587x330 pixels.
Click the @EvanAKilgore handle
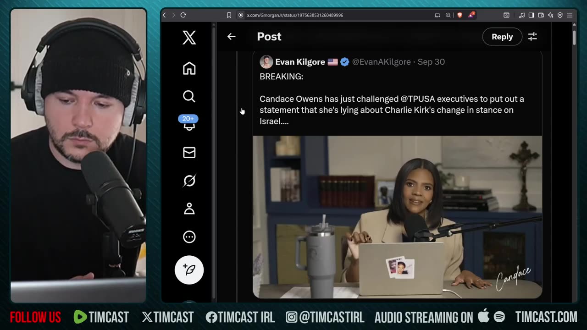[382, 62]
